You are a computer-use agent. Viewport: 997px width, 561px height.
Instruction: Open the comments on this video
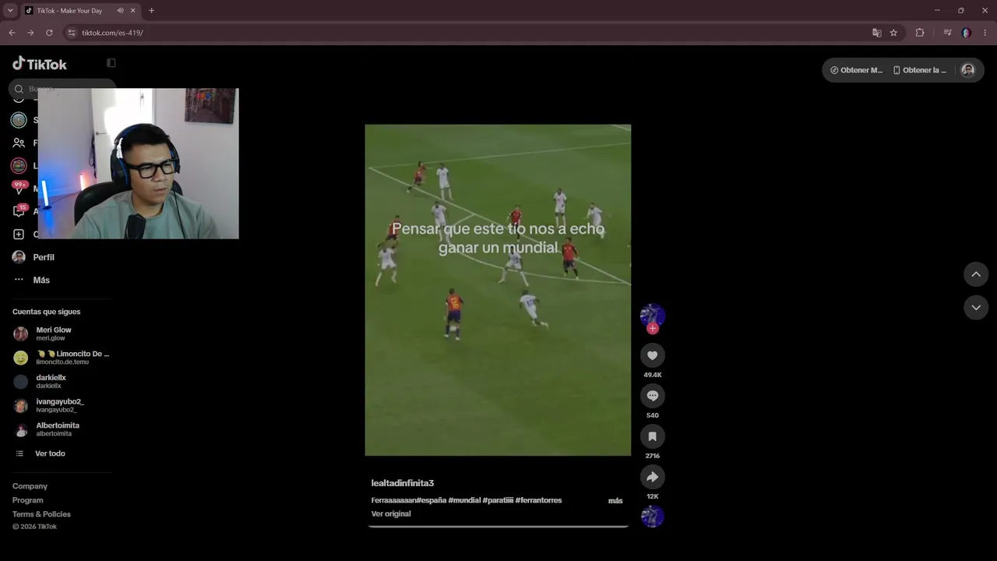pos(653,396)
